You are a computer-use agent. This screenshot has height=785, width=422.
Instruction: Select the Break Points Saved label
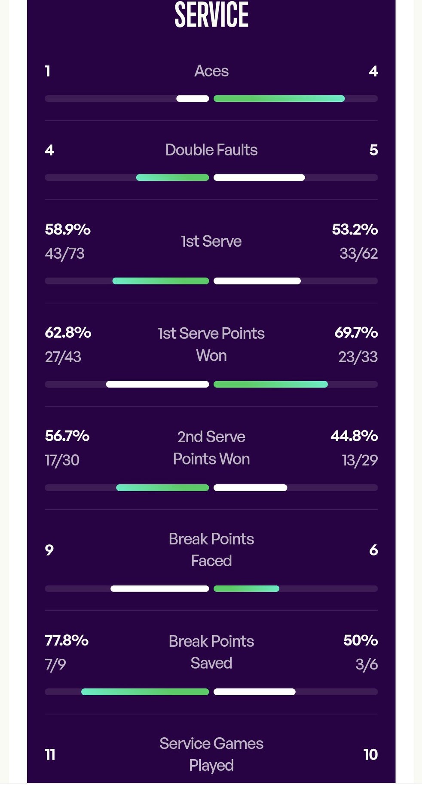pyautogui.click(x=211, y=652)
